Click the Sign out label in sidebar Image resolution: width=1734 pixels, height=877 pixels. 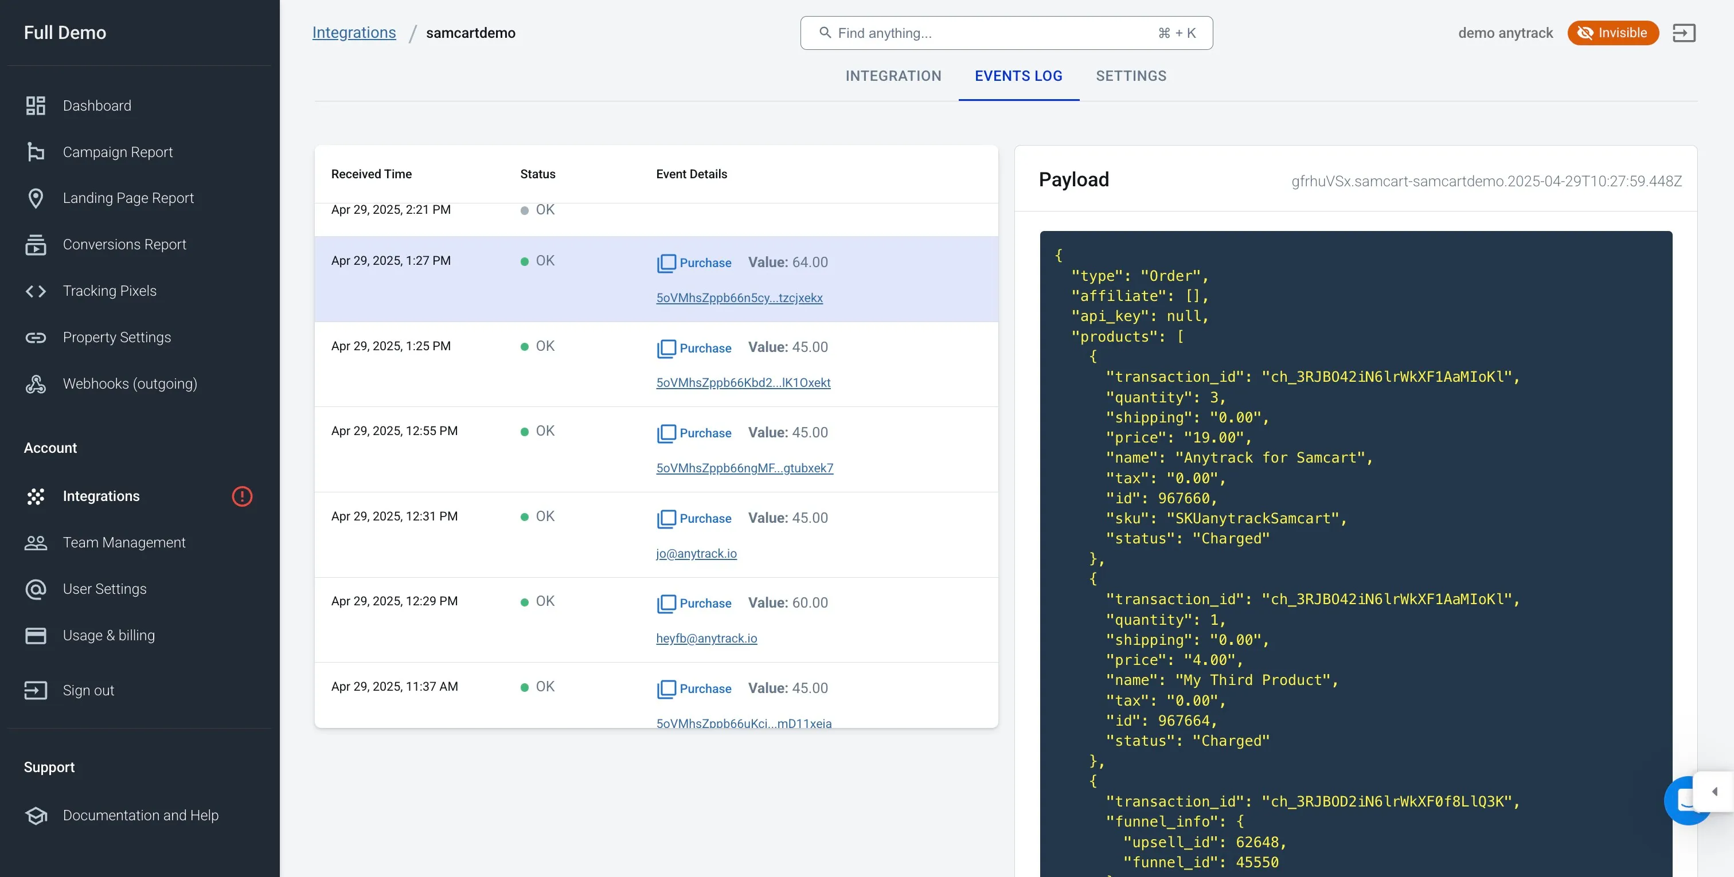click(x=88, y=691)
